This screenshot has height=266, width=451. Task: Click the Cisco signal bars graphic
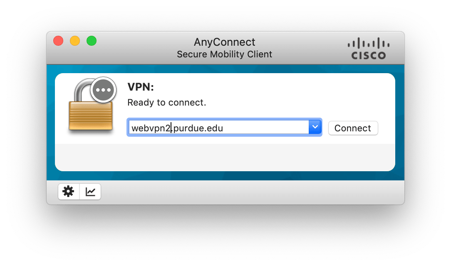coord(368,43)
